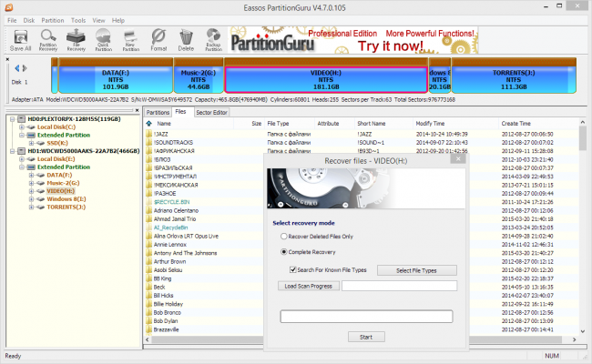
Task: Open Partition Recovery tool
Action: (48, 40)
